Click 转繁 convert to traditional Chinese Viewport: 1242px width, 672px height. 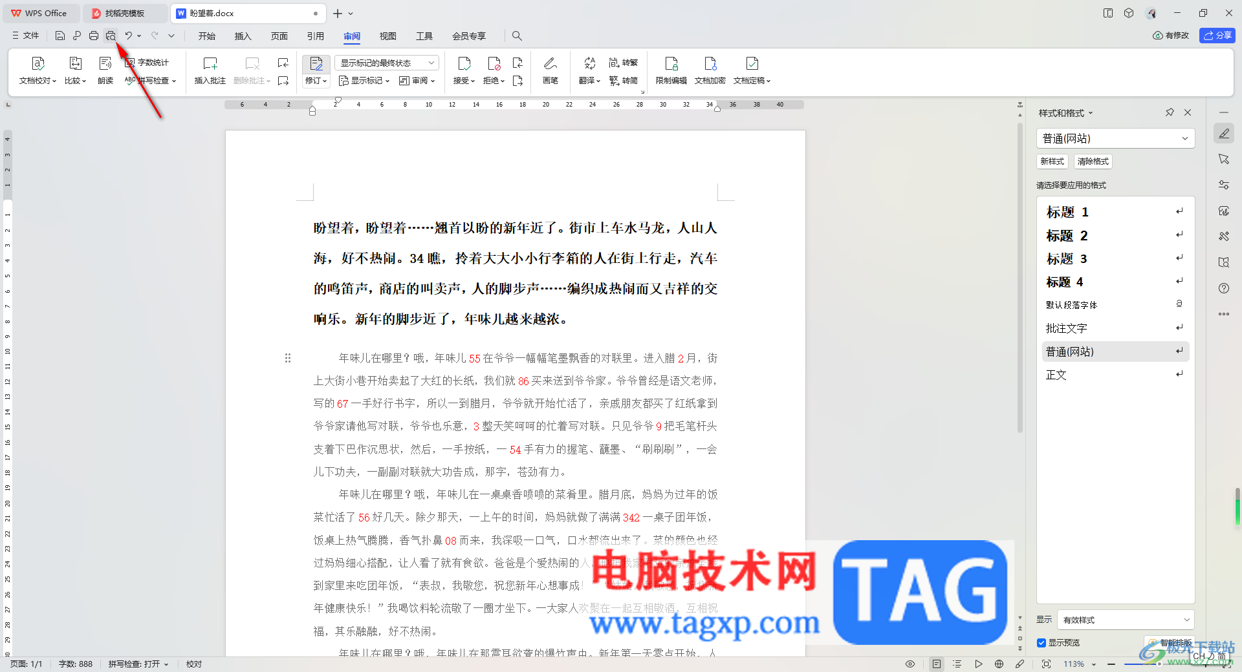[x=624, y=63]
